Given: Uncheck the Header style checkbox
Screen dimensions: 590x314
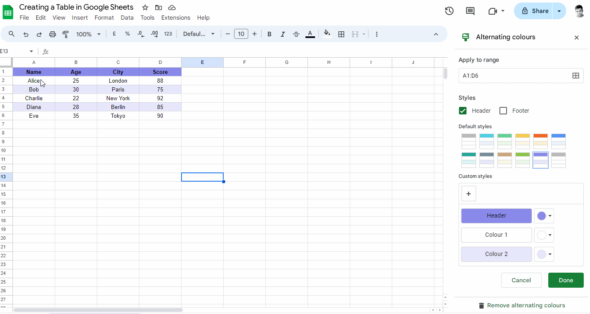Looking at the screenshot, I should 463,110.
